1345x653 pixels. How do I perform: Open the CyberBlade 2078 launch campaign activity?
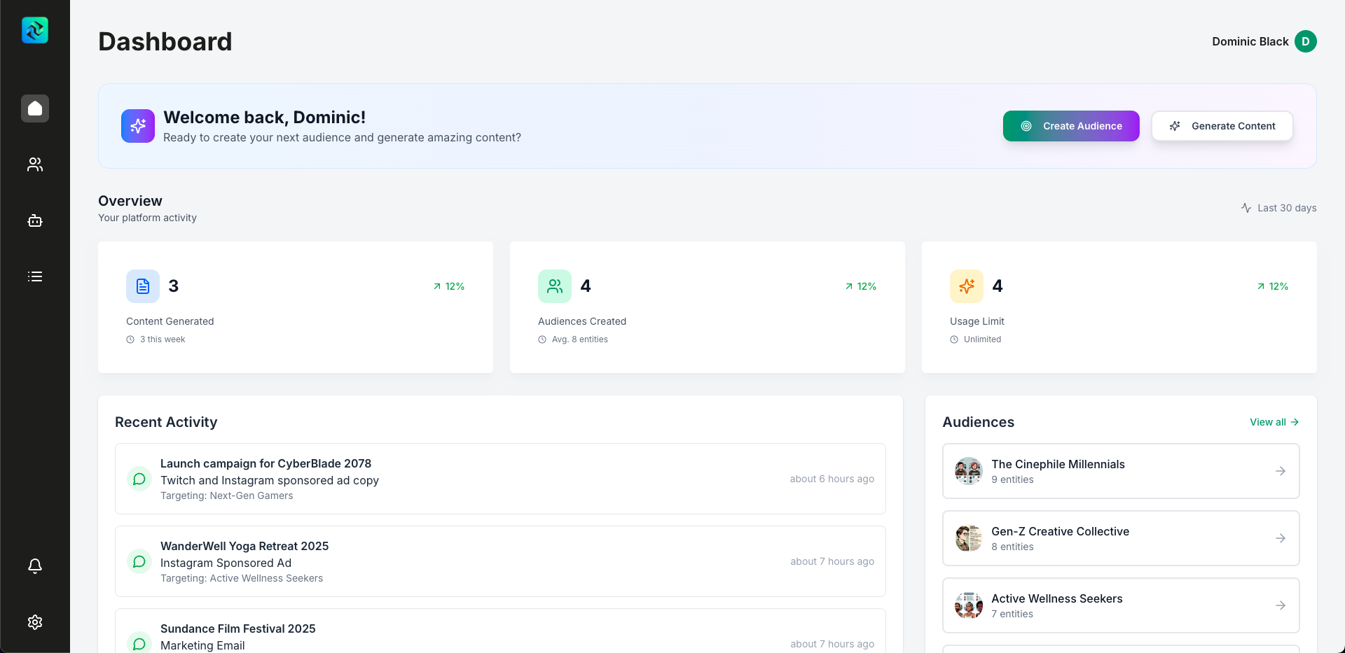[265, 463]
